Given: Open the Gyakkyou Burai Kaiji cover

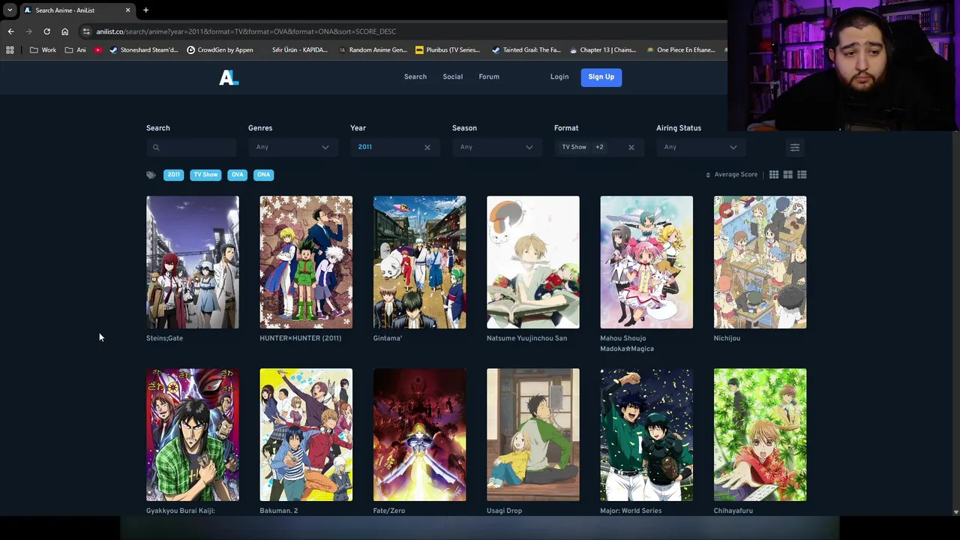Looking at the screenshot, I should pyautogui.click(x=193, y=435).
